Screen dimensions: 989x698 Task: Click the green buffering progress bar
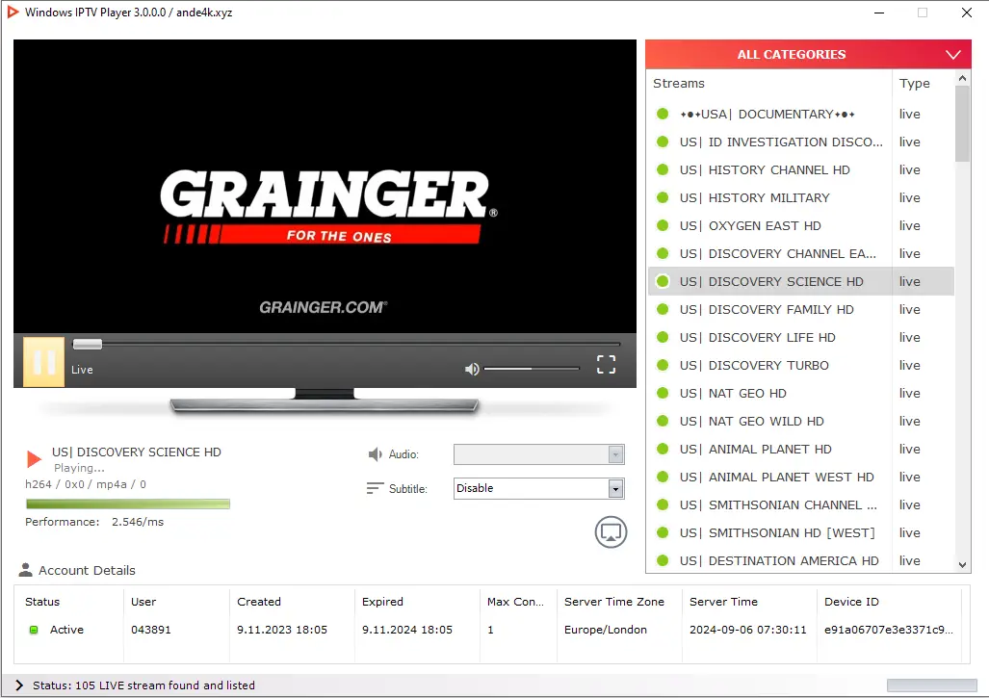pyautogui.click(x=128, y=504)
